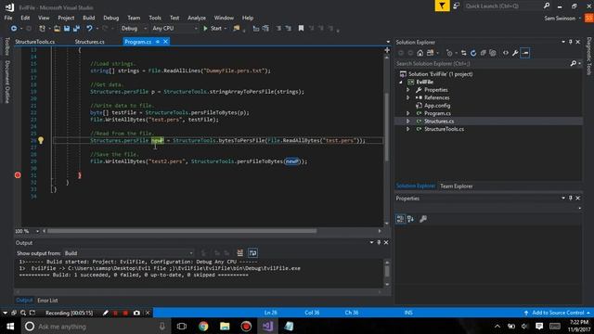
Task: Switch to the Error List tab
Action: point(47,301)
